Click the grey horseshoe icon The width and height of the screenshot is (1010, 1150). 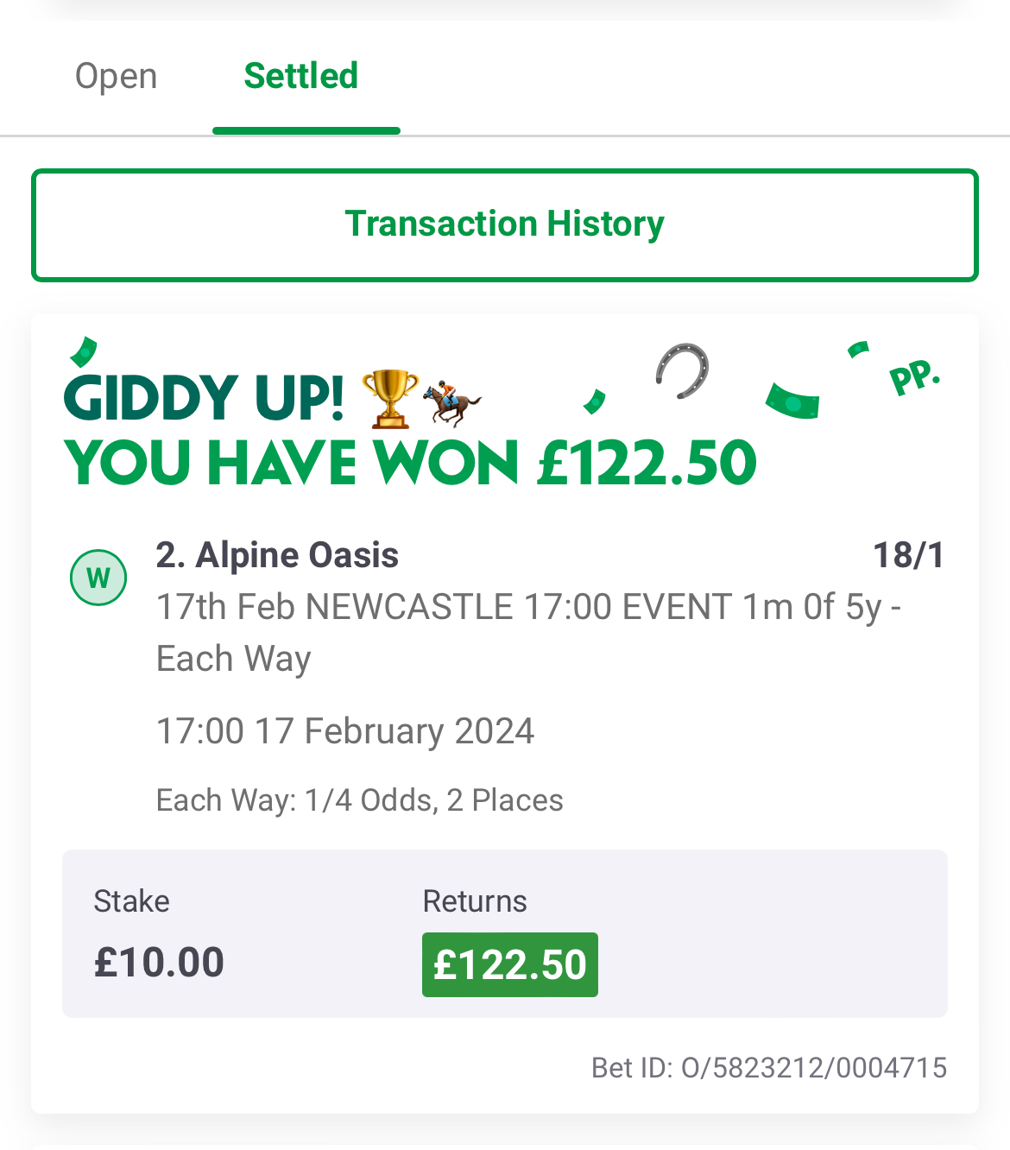click(x=682, y=371)
